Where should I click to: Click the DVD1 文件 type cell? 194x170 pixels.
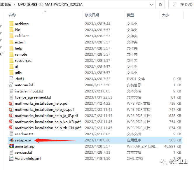[136, 79]
